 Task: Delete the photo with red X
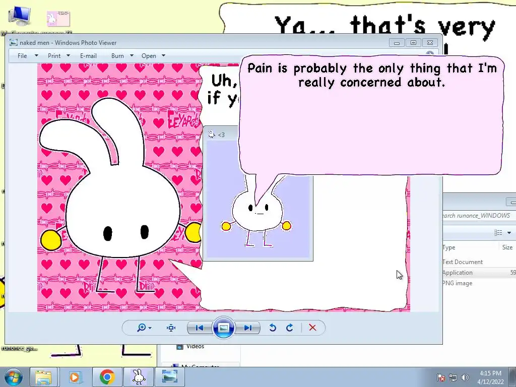point(312,328)
